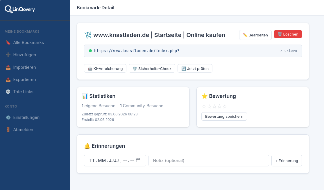Click 'Erstellt: 02.06.2026' text

[x=98, y=120]
